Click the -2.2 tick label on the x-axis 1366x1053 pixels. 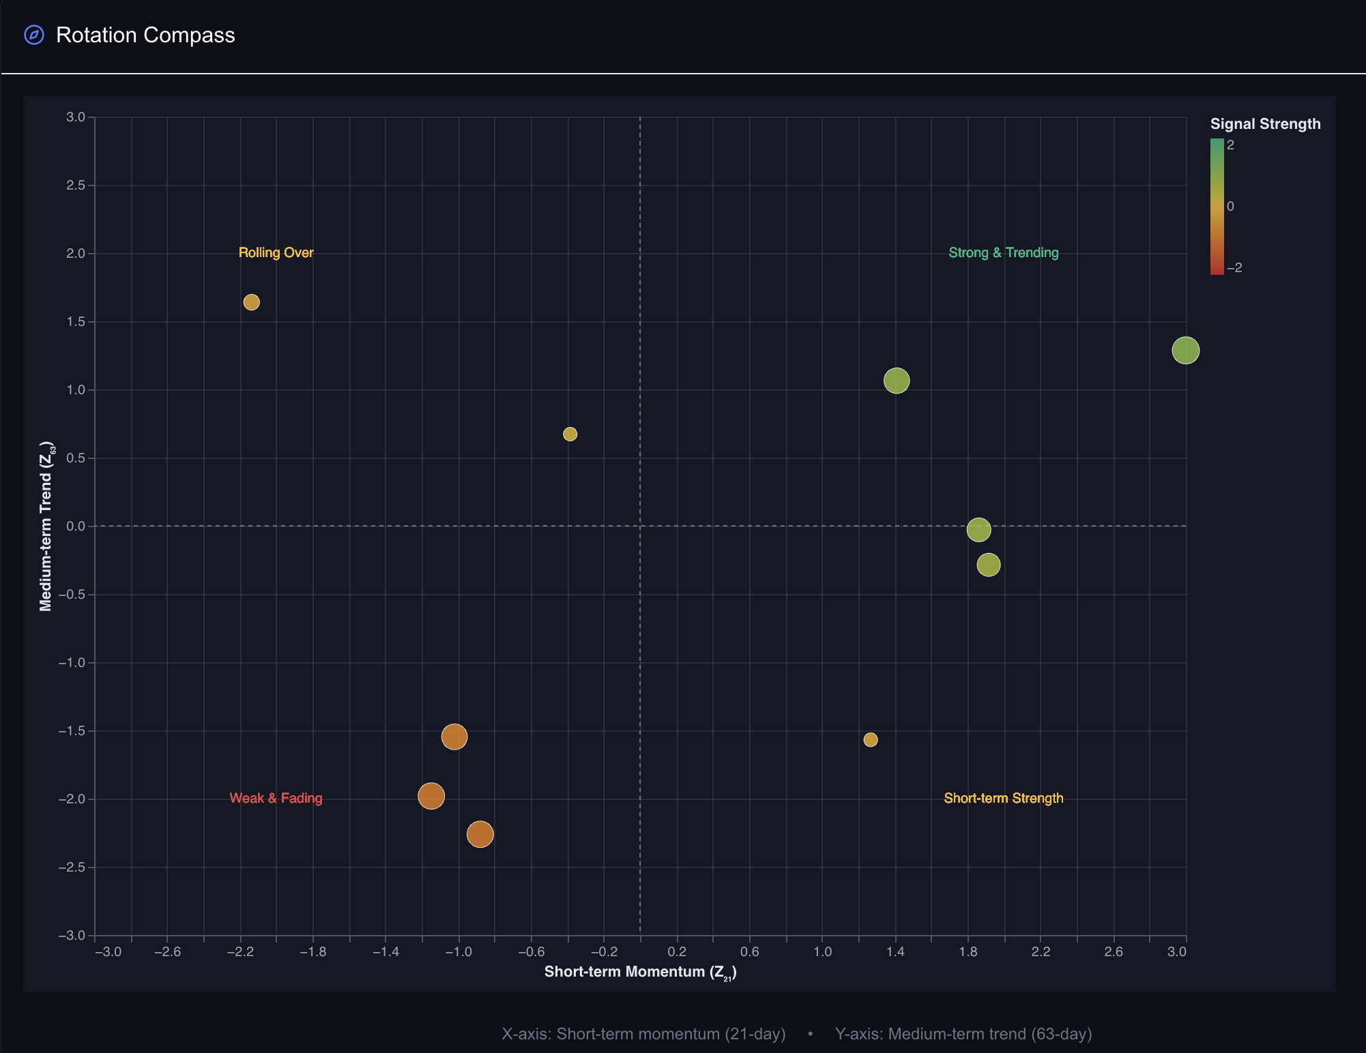240,951
